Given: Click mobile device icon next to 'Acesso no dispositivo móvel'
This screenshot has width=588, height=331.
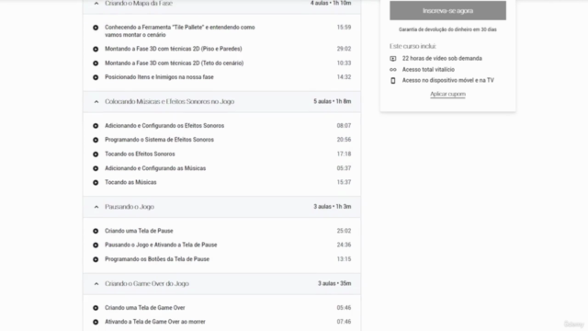Looking at the screenshot, I should point(393,80).
